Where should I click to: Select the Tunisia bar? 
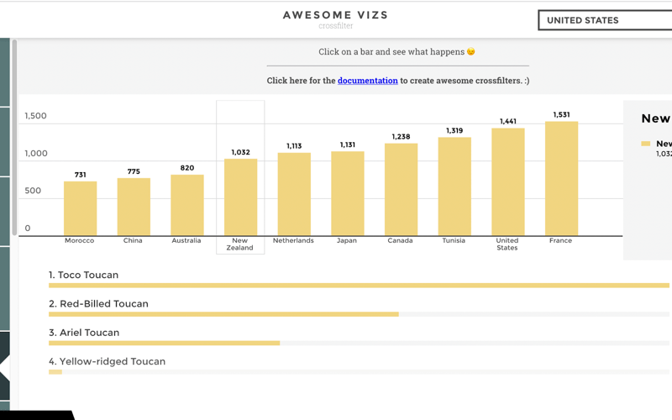tap(454, 186)
